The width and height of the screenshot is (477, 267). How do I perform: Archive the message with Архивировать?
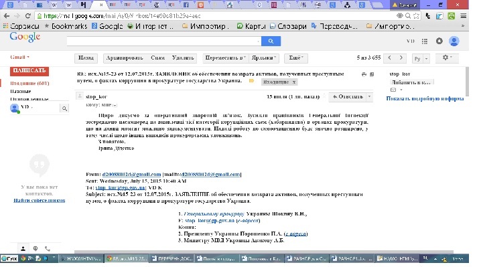click(125, 58)
